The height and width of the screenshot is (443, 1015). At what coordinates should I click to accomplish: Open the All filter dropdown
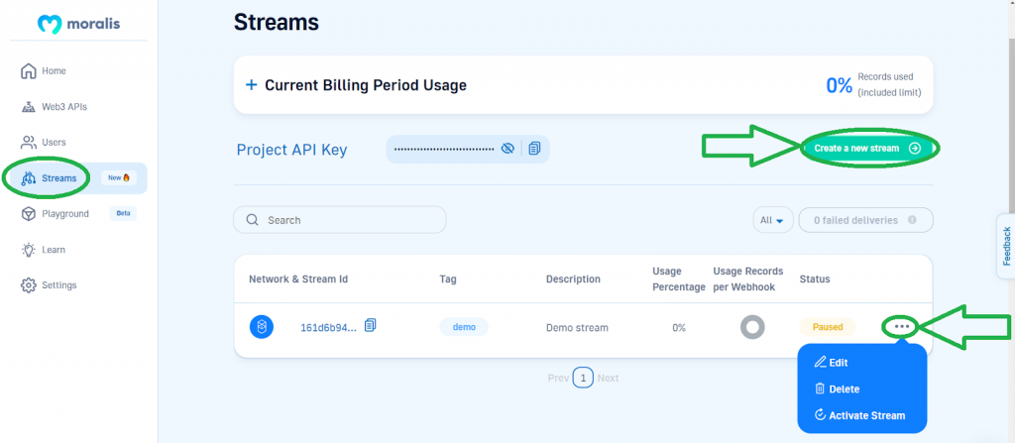point(773,220)
